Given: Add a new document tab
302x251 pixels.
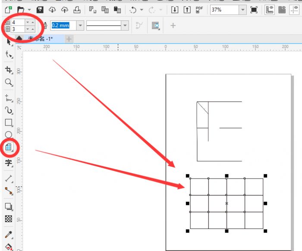Looking at the screenshot, I should click(x=69, y=39).
